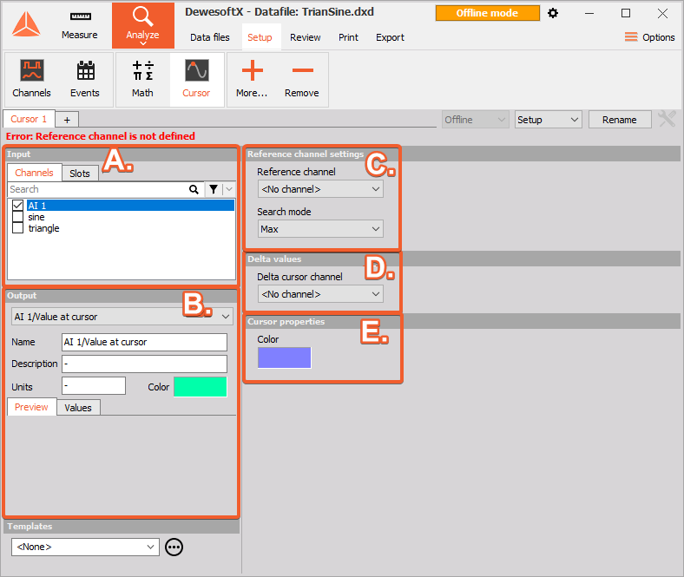Click the Offline mode orange button

click(x=487, y=13)
